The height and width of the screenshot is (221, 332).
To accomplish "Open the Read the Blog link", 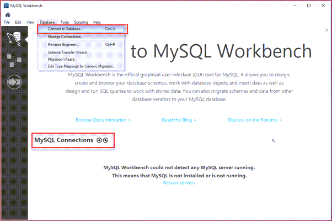I will coord(179,119).
